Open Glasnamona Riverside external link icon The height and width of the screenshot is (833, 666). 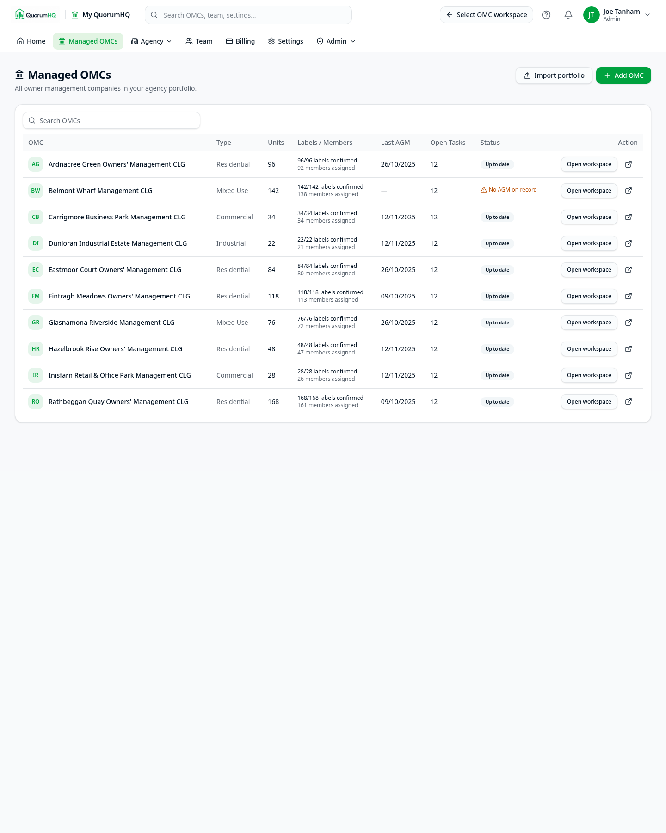tap(629, 323)
